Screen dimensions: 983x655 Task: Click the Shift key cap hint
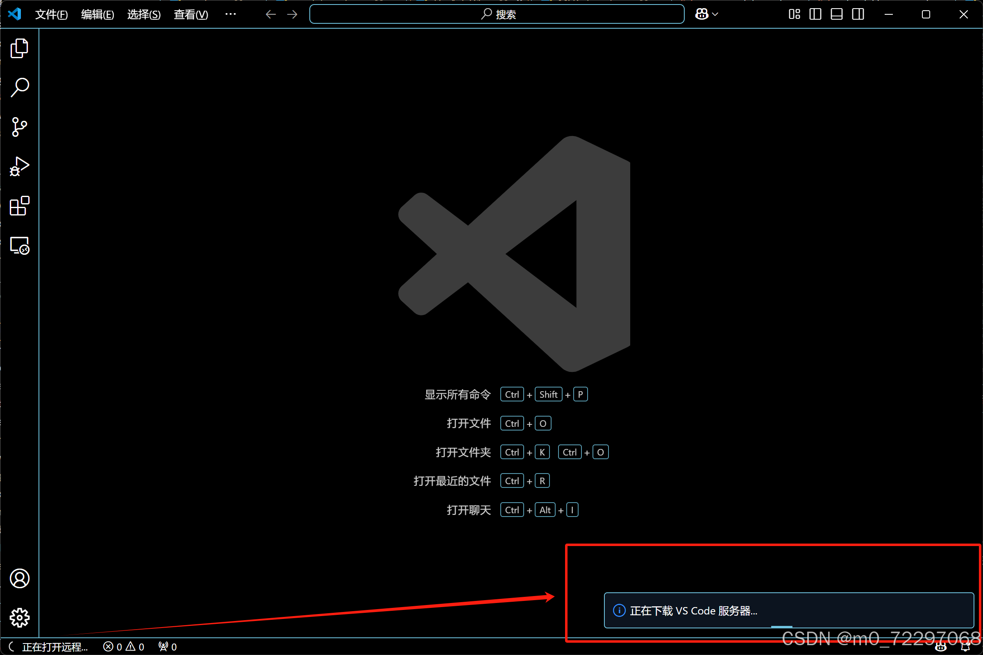pos(548,395)
